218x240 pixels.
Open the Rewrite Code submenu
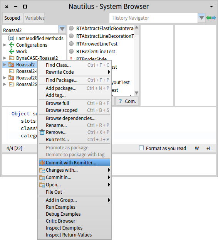click(75, 72)
